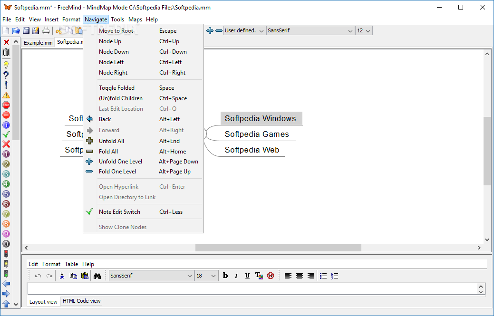The width and height of the screenshot is (494, 316).
Task: Remove last icon with small red X
Action: [6, 42]
